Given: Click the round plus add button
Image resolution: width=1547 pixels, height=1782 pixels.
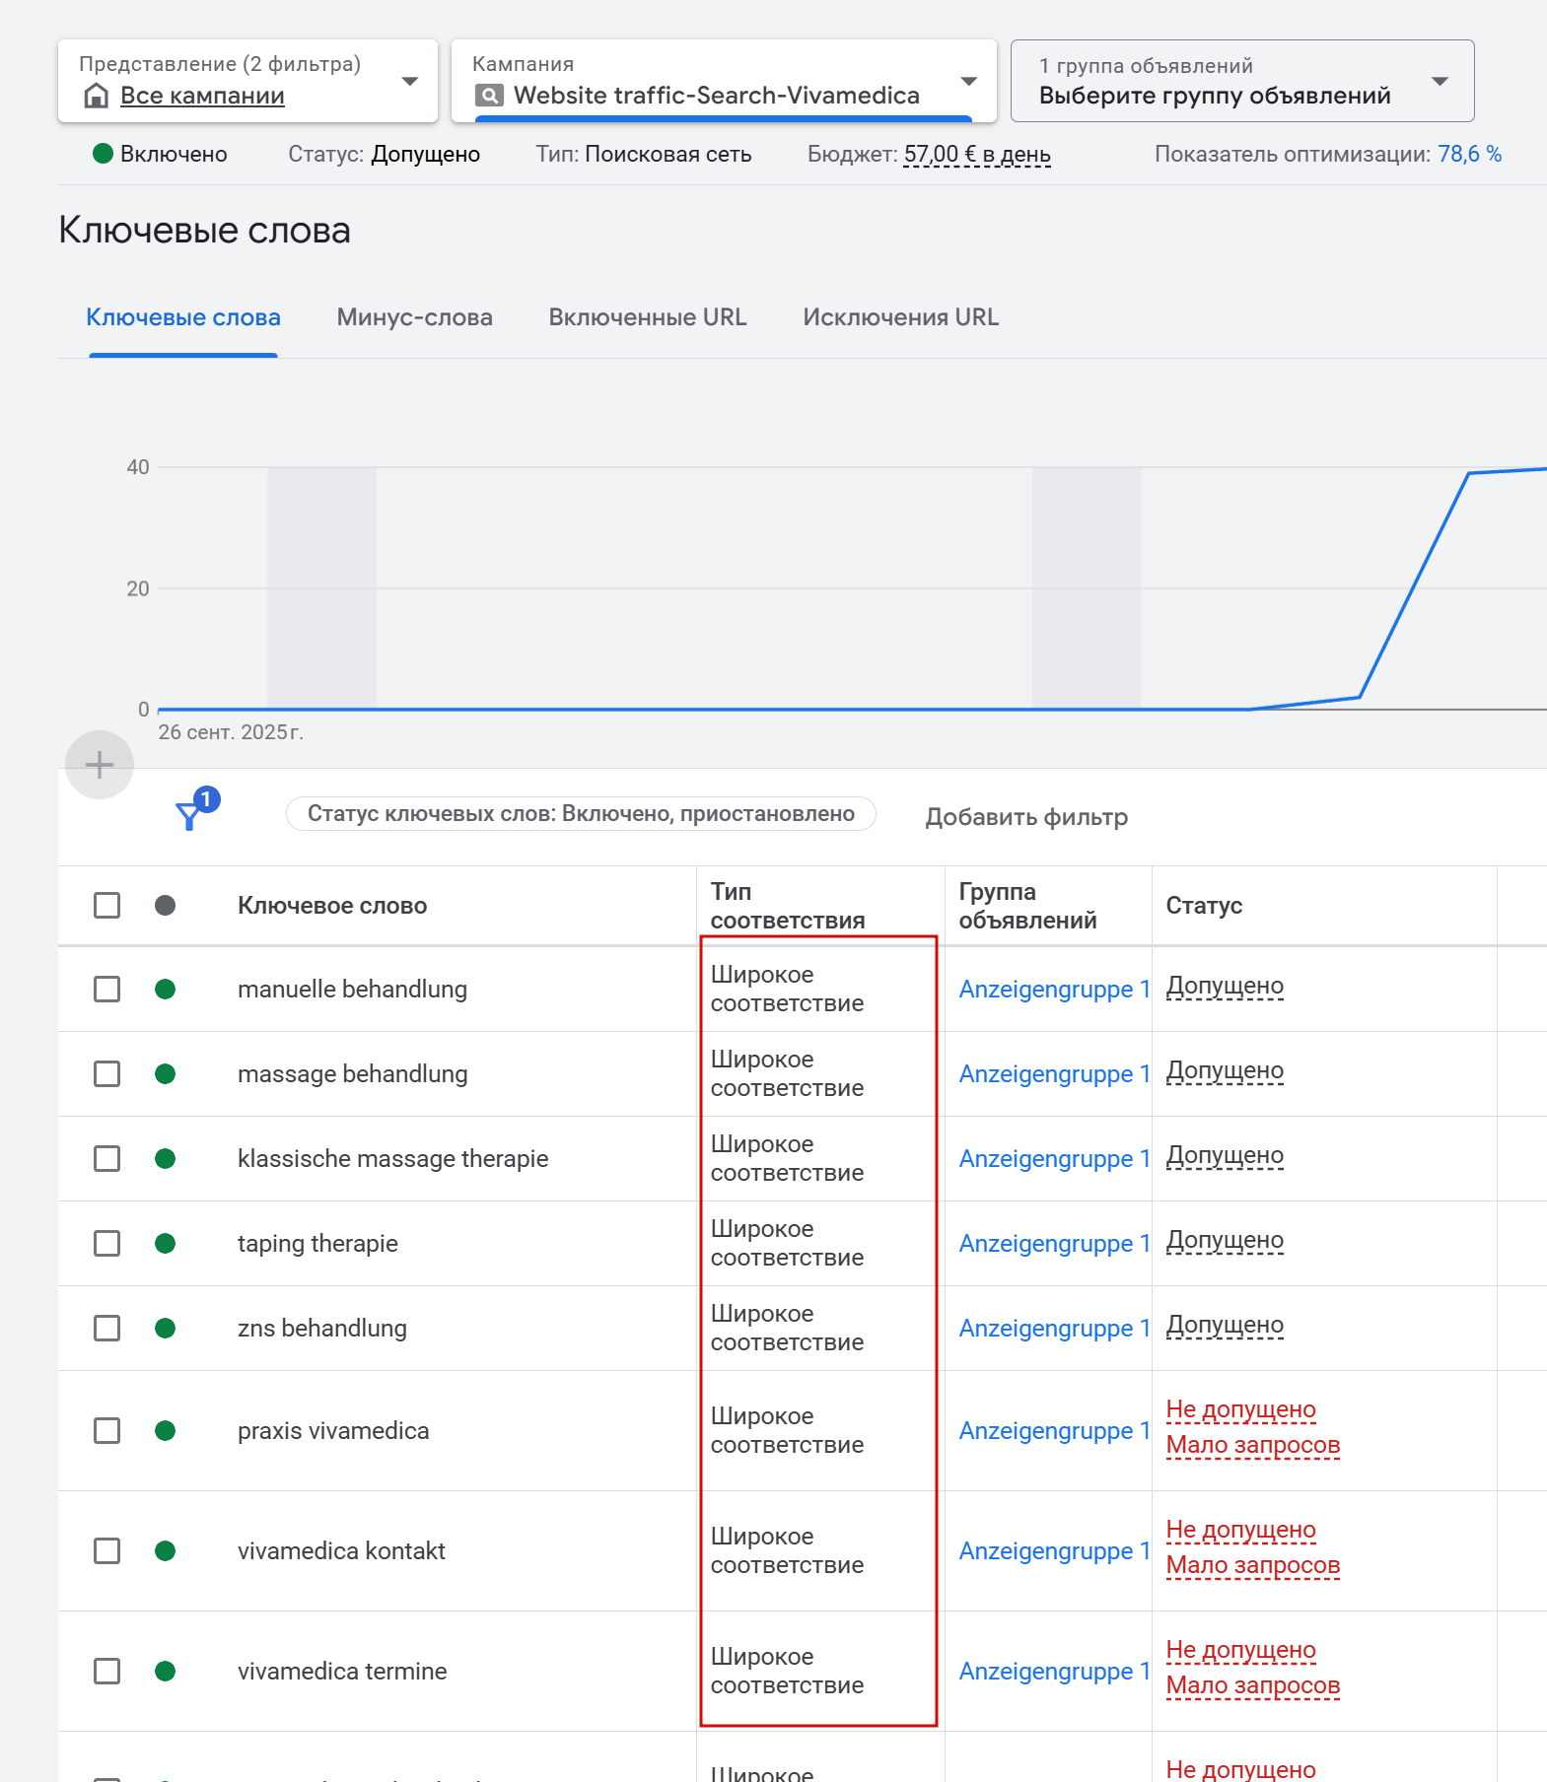Looking at the screenshot, I should (100, 765).
